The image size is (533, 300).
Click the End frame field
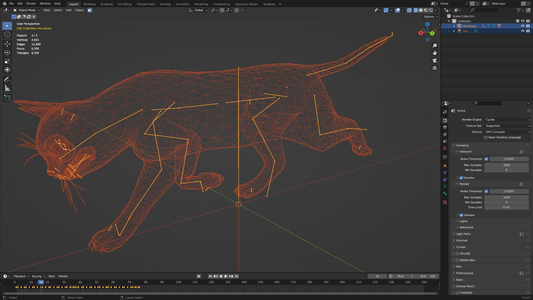428,276
